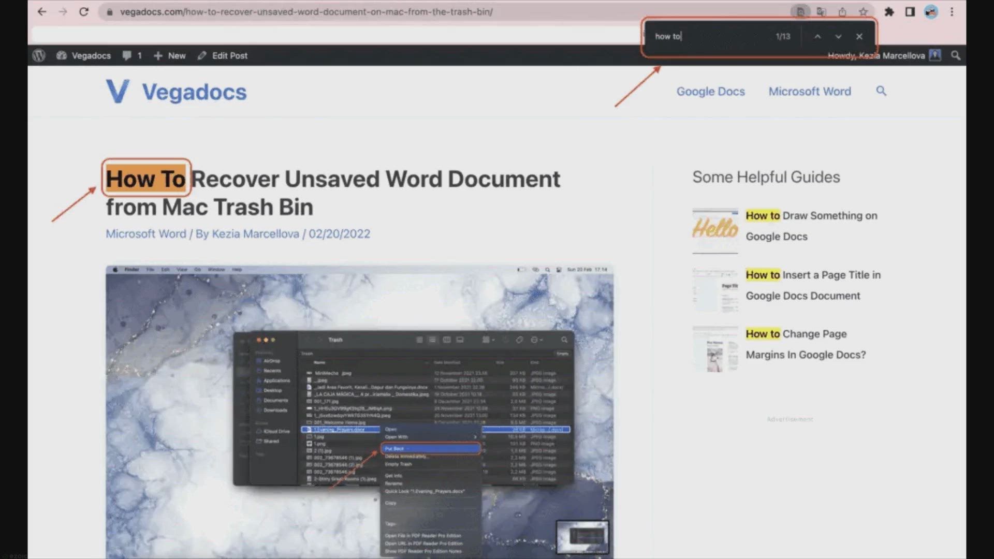The height and width of the screenshot is (559, 994).
Task: Toggle the browser side panel icon
Action: click(910, 11)
